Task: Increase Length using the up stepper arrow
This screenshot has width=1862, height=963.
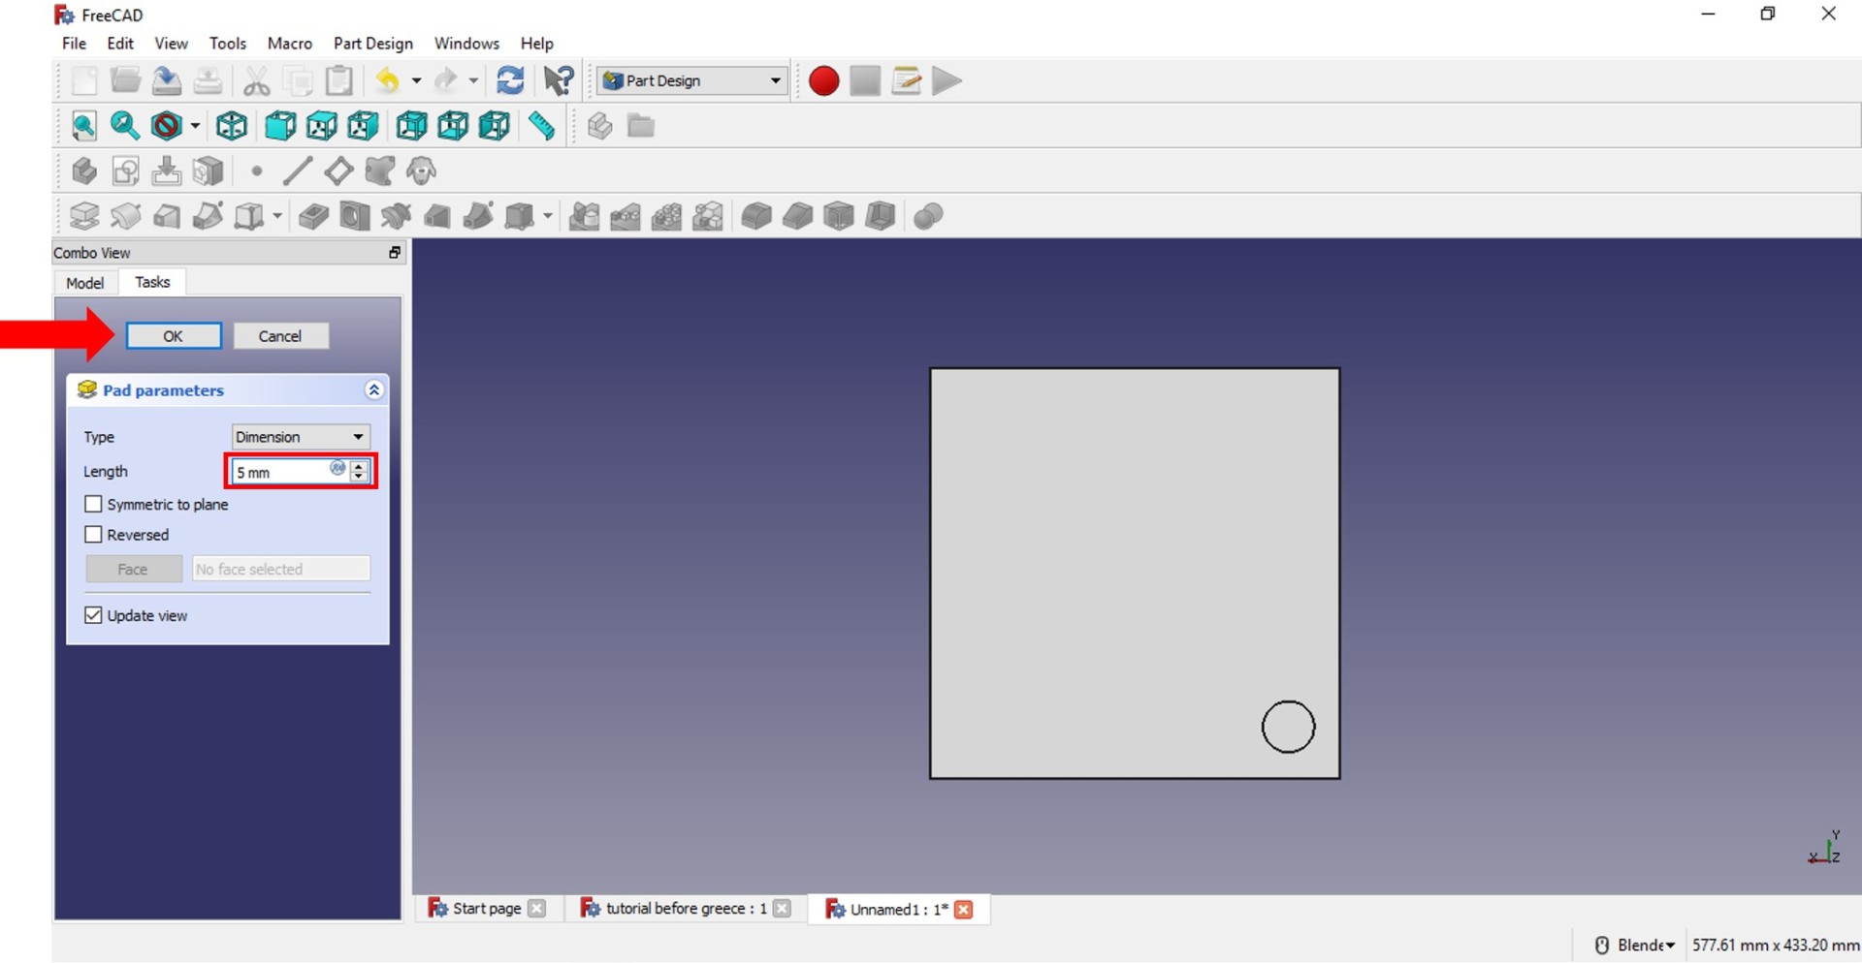Action: [360, 466]
